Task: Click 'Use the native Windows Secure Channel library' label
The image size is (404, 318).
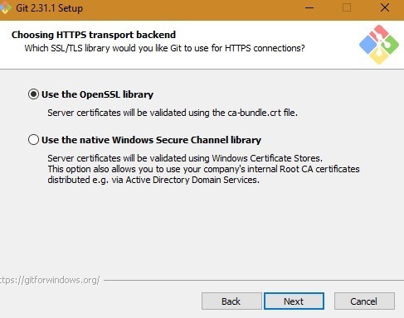Action: [x=151, y=140]
